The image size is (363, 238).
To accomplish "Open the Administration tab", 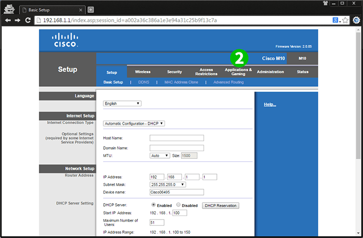I will pos(270,72).
